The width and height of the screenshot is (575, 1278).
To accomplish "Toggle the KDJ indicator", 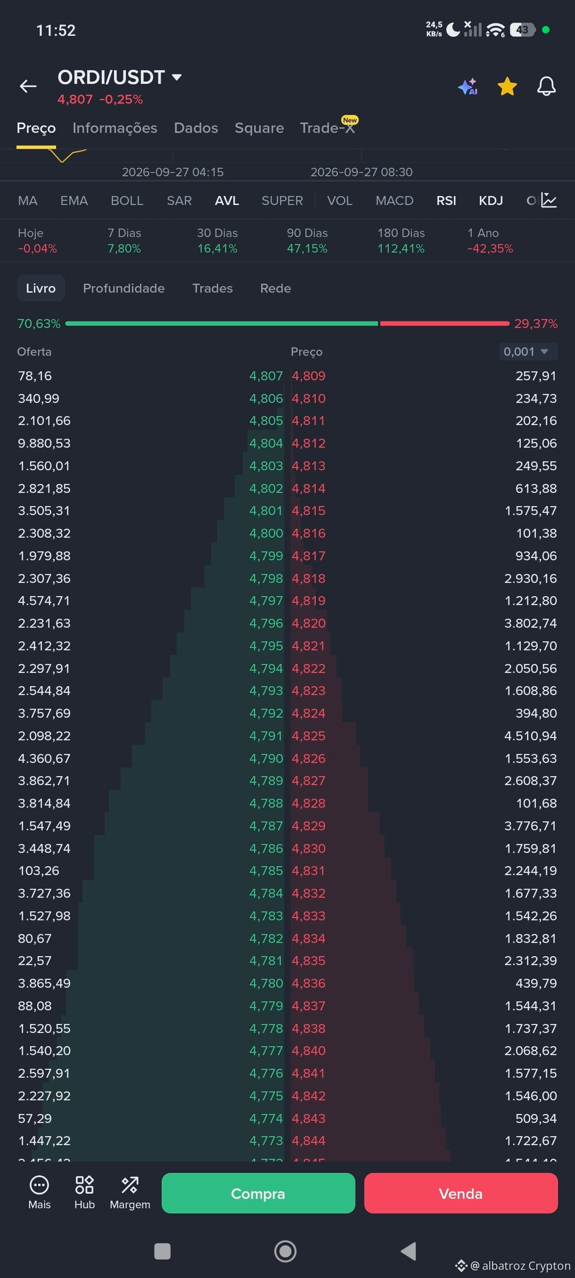I will pyautogui.click(x=491, y=201).
